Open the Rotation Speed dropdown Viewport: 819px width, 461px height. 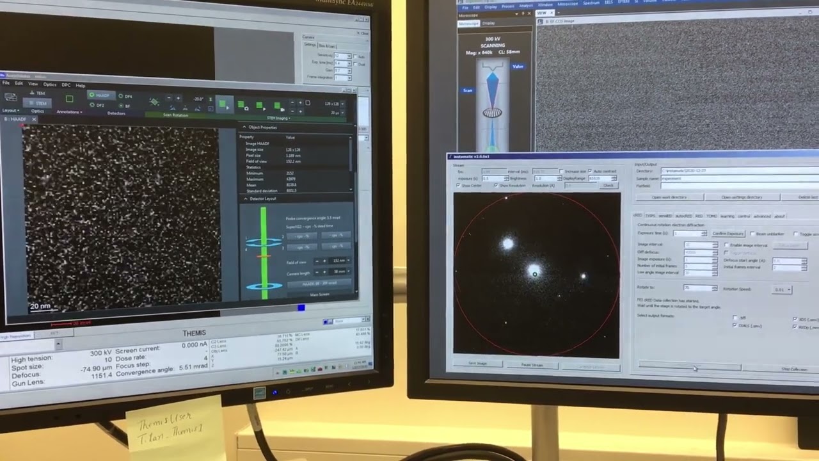coord(781,289)
